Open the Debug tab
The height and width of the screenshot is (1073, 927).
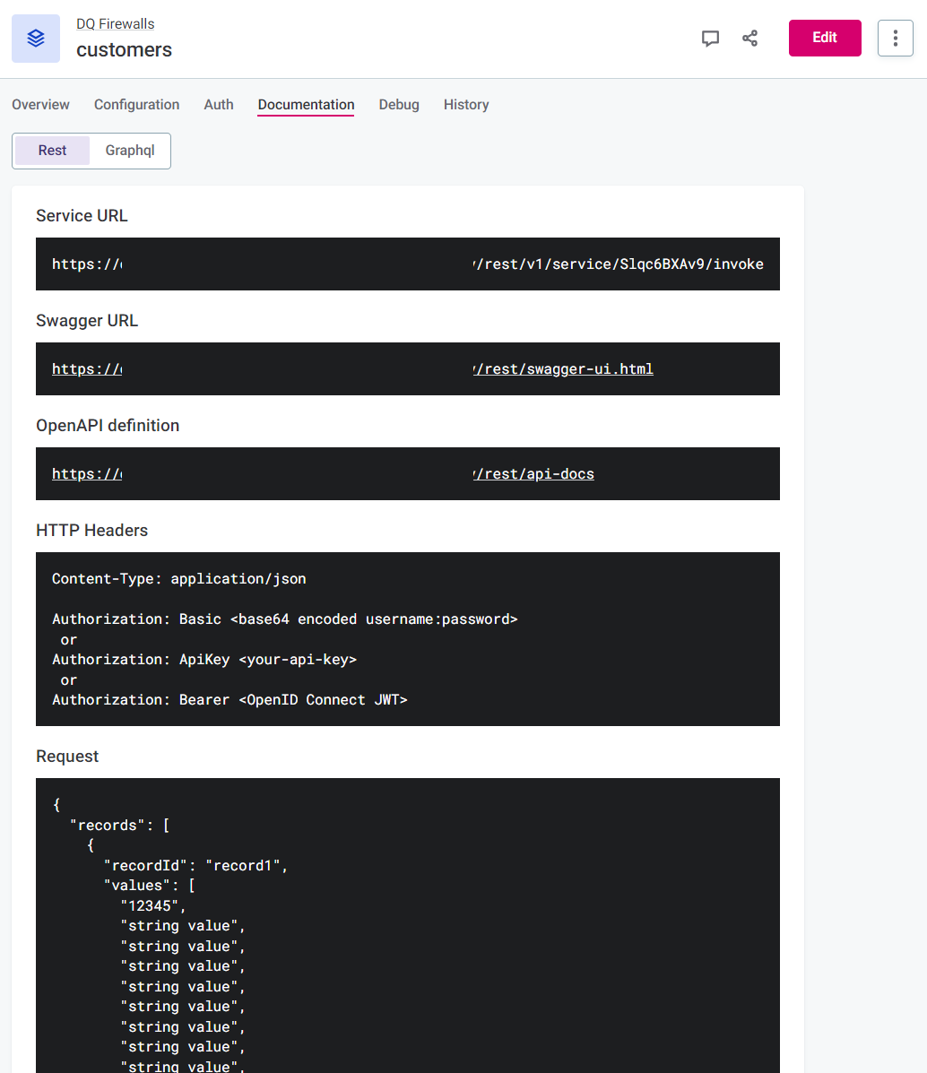pos(398,105)
